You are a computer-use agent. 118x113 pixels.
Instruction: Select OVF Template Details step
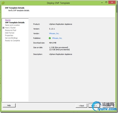click(x=15, y=22)
